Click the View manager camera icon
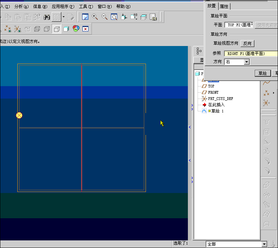Image resolution: width=278 pixels, height=248 pixels. point(153,17)
